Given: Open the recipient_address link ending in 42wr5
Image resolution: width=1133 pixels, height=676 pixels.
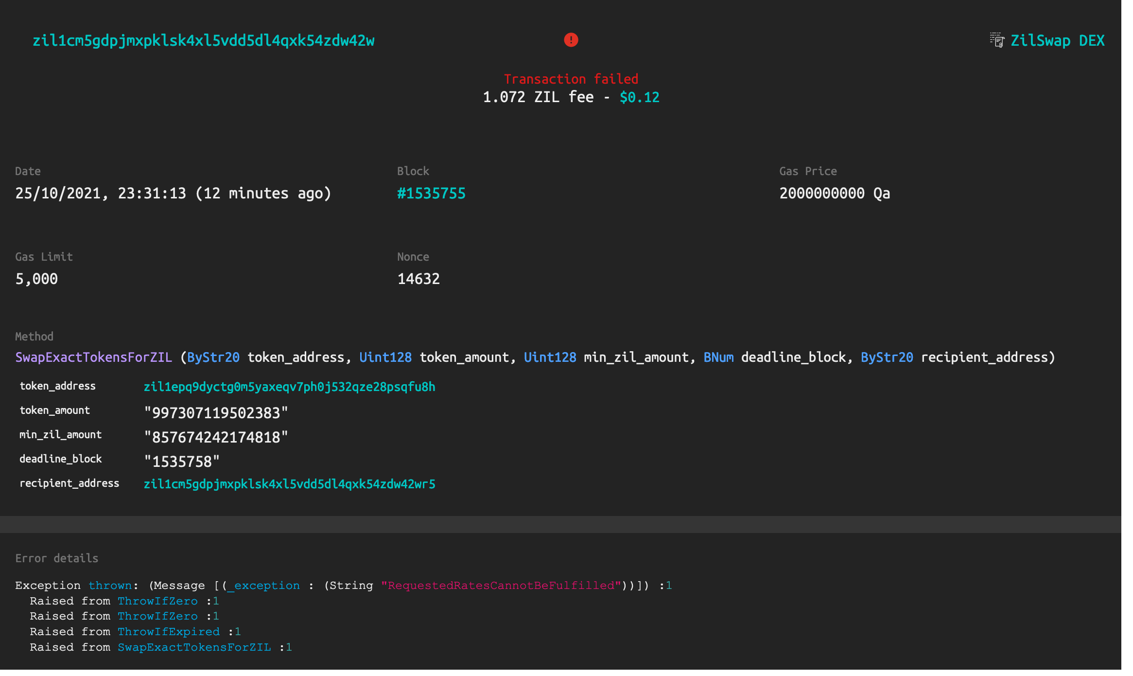Looking at the screenshot, I should [x=289, y=484].
